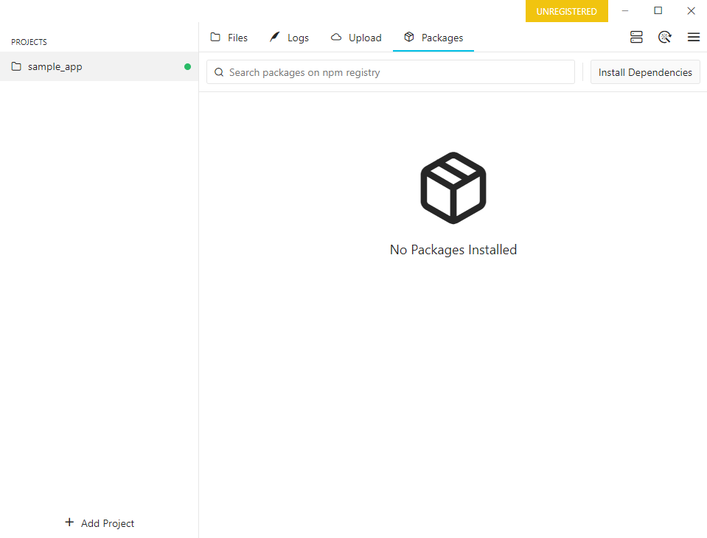This screenshot has width=707, height=538.
Task: Focus the npm registry search field
Action: (x=391, y=72)
